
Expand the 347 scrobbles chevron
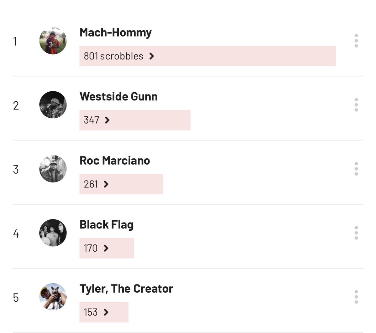click(107, 120)
